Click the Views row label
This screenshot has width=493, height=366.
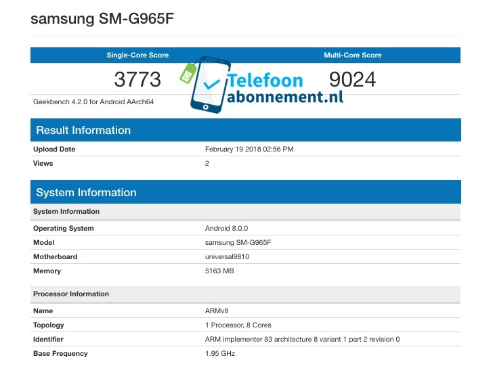(43, 163)
